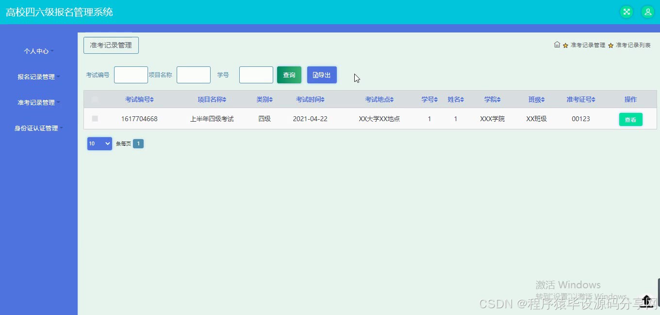Sort by 学号 column arrow

(436, 99)
